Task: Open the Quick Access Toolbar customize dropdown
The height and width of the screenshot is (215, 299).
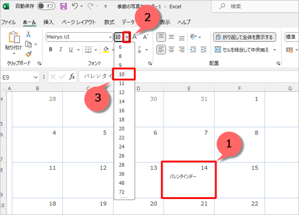Action: 106,7
